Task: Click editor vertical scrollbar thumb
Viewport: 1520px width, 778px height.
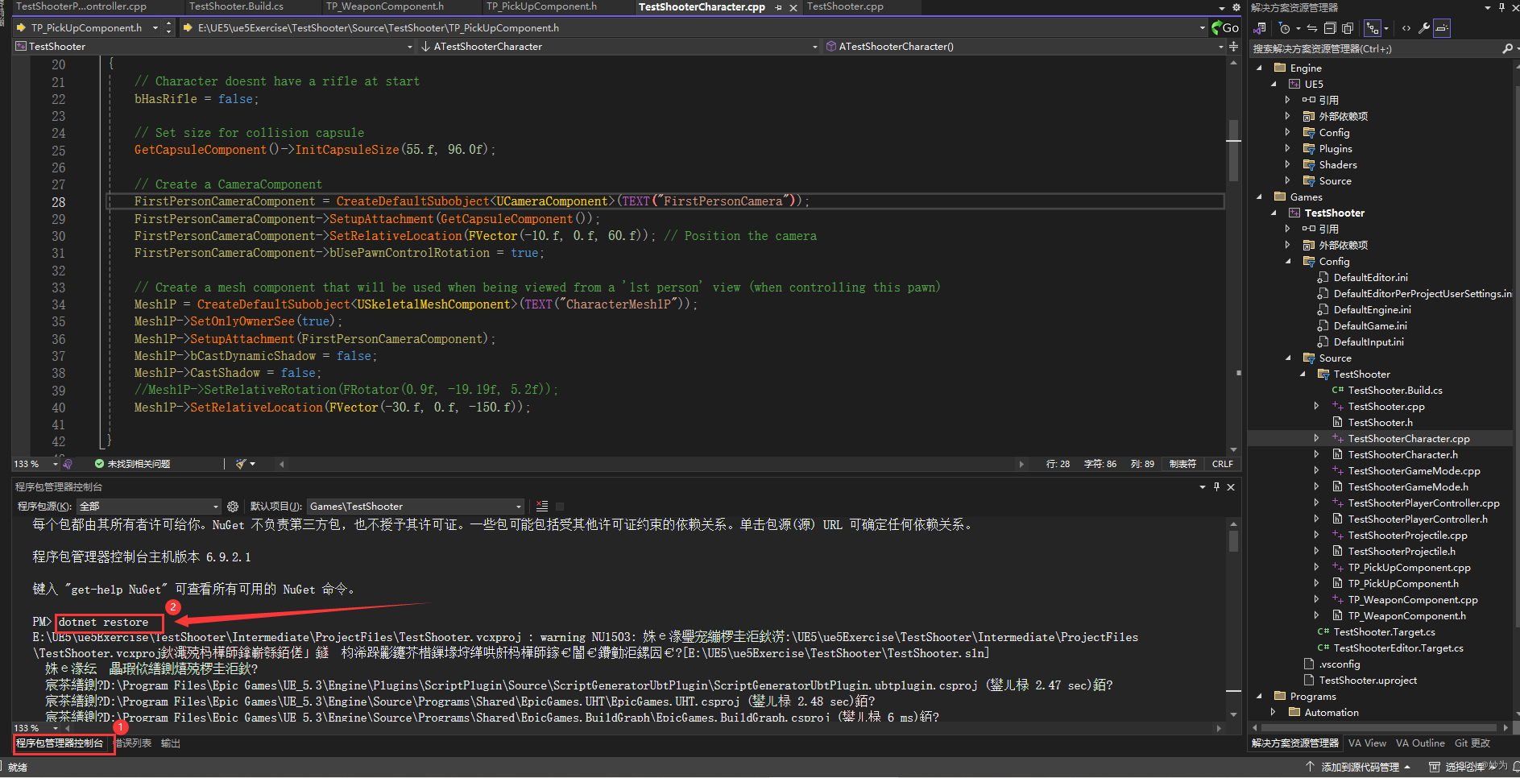Action: (x=1233, y=151)
